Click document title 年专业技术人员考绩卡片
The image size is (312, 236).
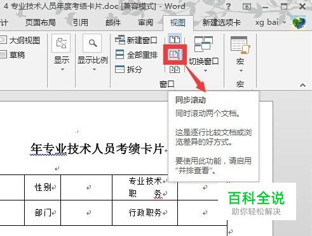[x=97, y=148]
